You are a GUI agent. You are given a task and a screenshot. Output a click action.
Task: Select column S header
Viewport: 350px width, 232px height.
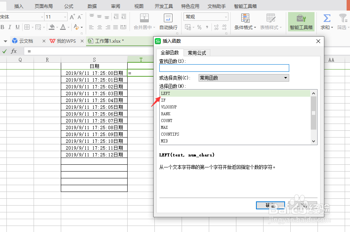point(94,60)
